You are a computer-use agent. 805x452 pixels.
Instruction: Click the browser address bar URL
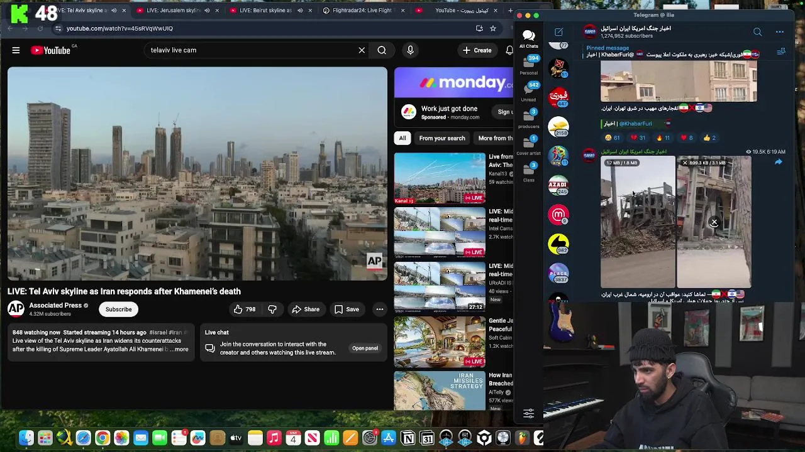[119, 28]
